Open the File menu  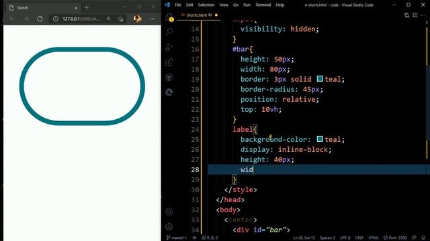(x=178, y=5)
